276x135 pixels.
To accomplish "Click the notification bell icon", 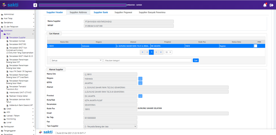I will tap(265, 5).
